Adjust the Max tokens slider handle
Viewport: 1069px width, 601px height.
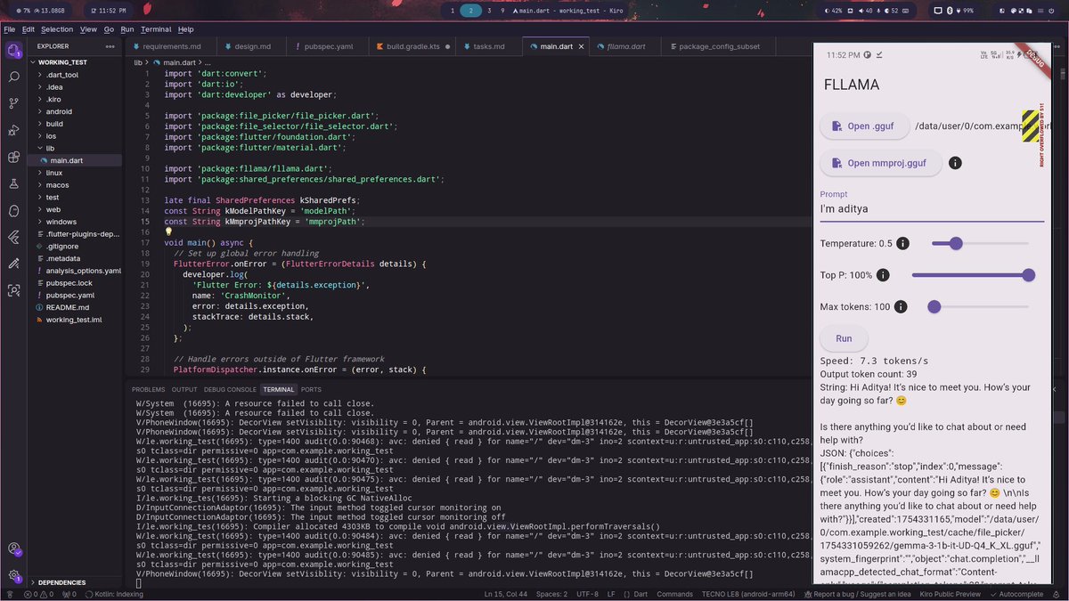pos(934,307)
